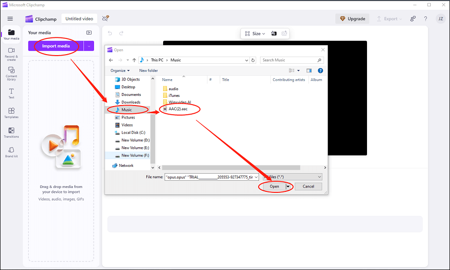Open the Templates panel

11,113
